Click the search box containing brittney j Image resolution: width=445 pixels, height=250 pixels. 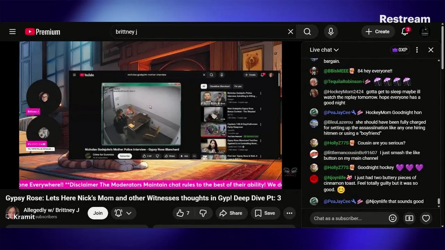tap(203, 32)
